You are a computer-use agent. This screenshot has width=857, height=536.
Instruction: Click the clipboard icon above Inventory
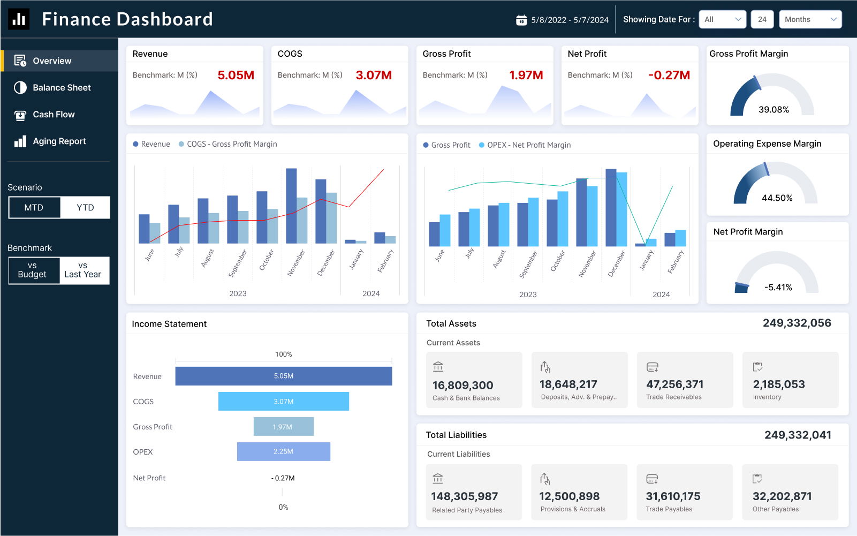[757, 367]
